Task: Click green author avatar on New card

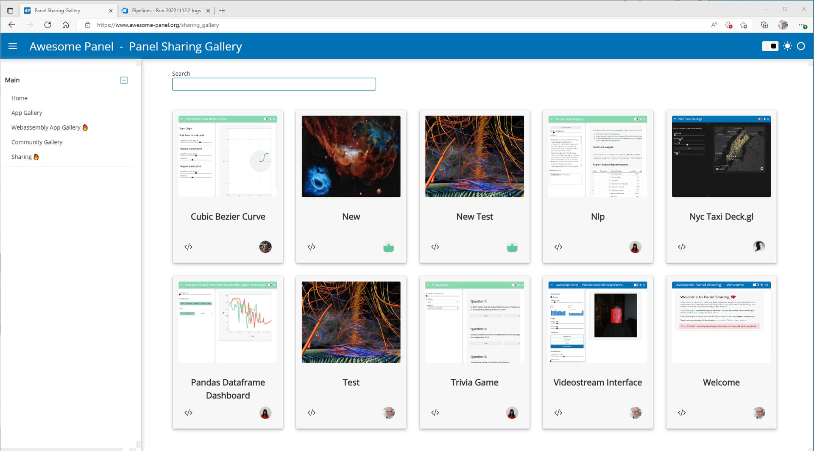Action: click(389, 247)
